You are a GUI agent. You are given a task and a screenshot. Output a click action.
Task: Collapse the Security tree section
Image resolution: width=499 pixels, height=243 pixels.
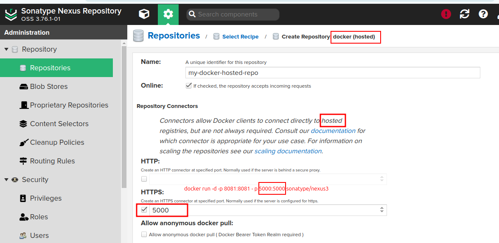[6, 180]
